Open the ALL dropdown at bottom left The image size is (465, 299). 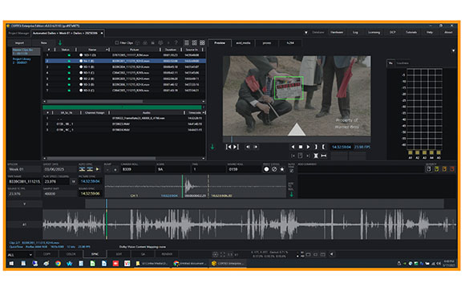click(x=20, y=255)
